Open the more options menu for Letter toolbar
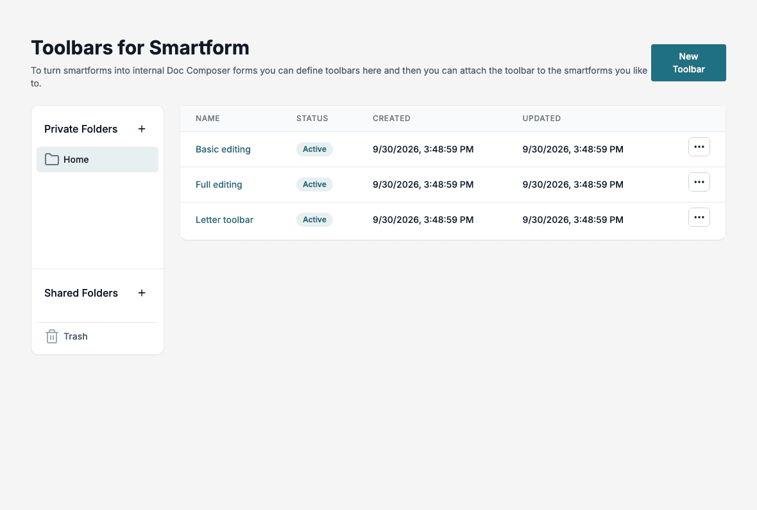The height and width of the screenshot is (510, 757). 699,217
